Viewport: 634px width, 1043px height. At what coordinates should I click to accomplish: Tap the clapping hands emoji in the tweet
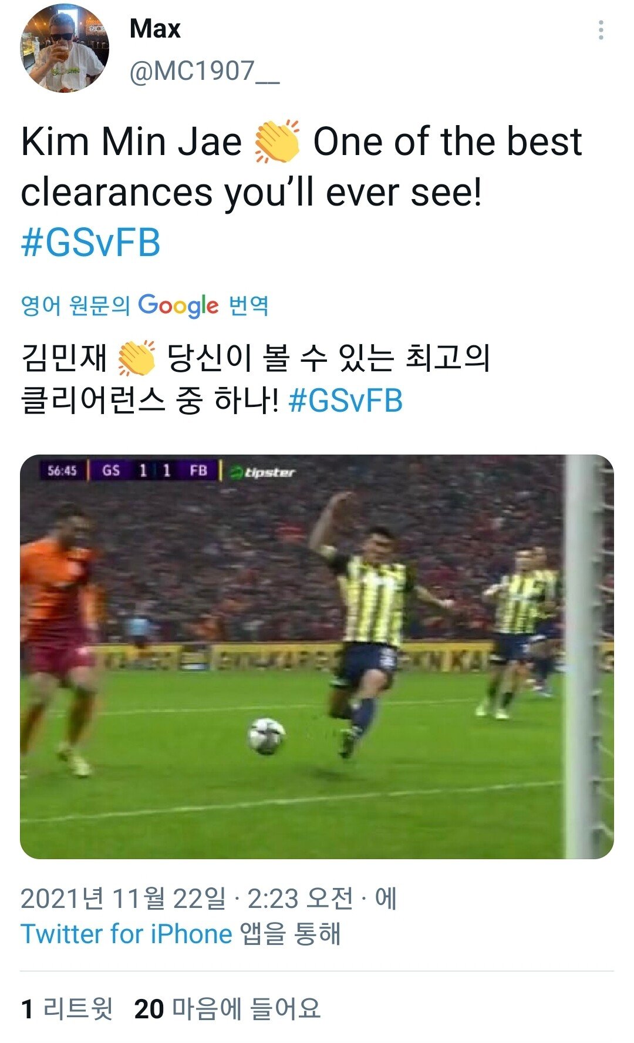[x=277, y=142]
